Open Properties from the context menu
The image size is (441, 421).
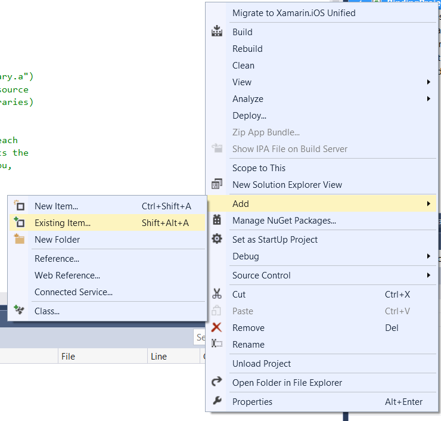321,401
